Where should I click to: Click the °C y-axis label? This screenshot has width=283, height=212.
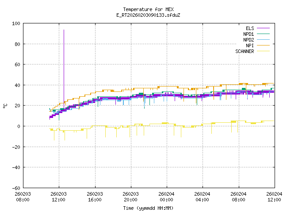pyautogui.click(x=5, y=106)
